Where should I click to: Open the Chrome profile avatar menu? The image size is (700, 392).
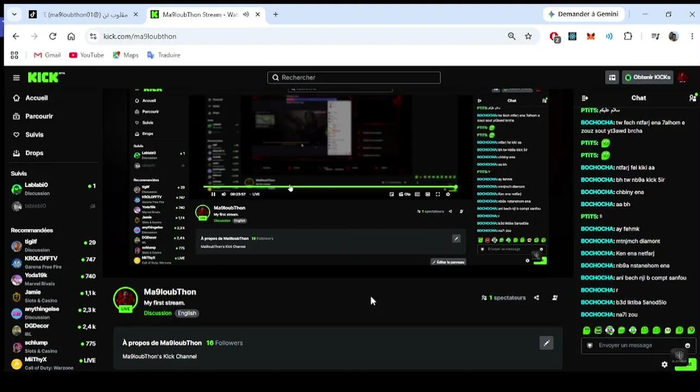673,36
